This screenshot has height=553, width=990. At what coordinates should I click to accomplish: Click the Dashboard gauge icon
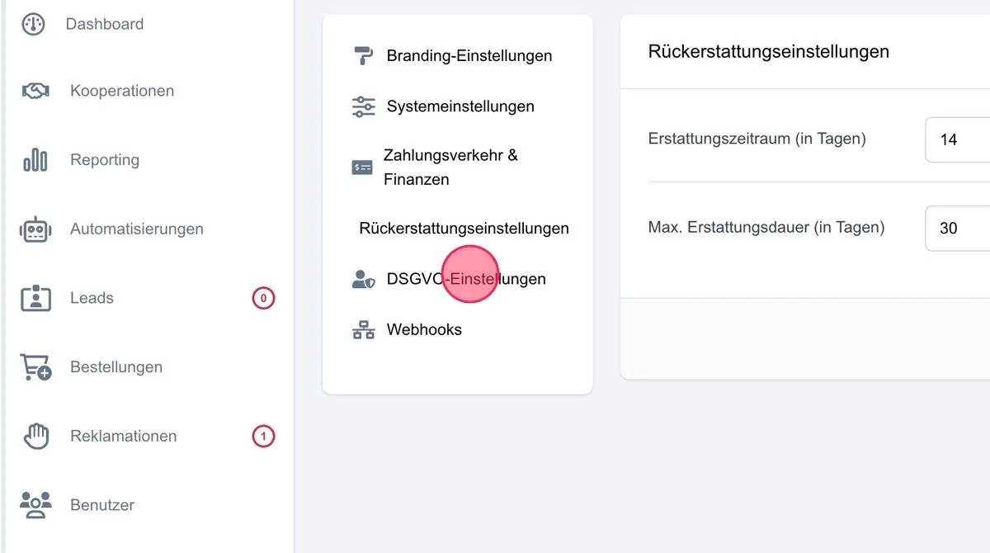[33, 24]
